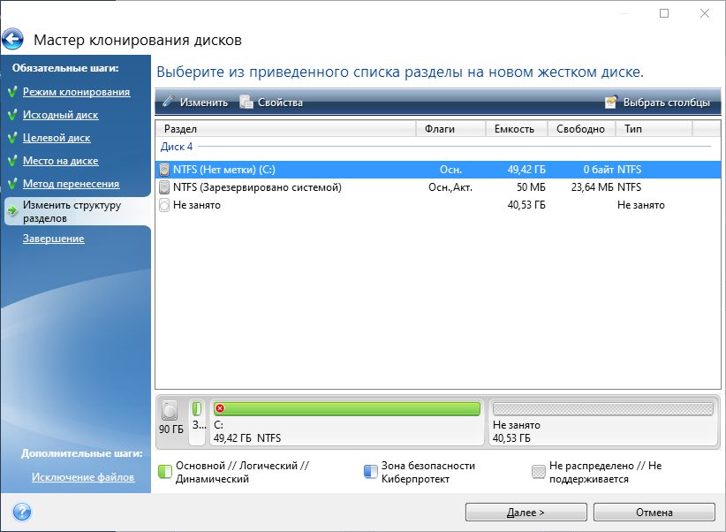Select the unallocated 40,53 GB row
This screenshot has height=532, width=726.
[x=197, y=205]
